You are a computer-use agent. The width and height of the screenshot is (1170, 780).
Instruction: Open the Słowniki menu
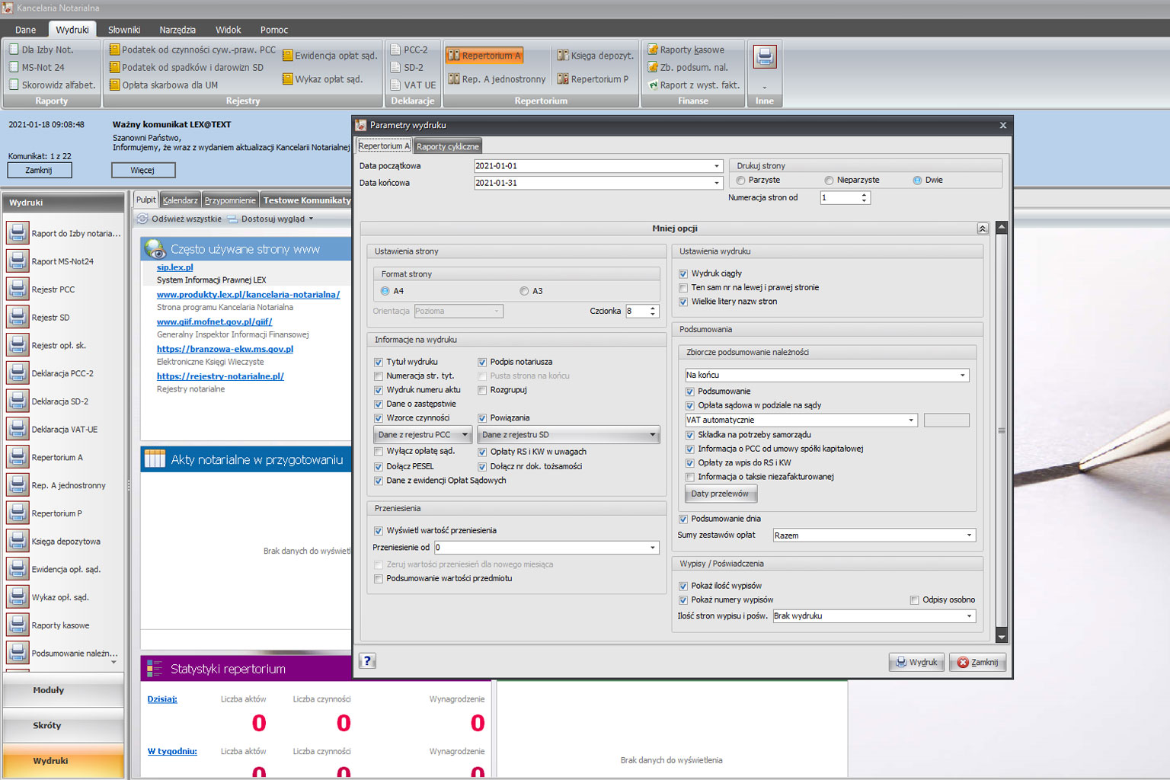[x=123, y=30]
